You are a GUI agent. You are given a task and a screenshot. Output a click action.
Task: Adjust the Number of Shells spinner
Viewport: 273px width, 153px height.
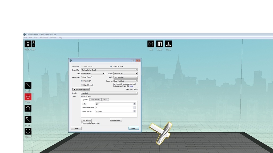(134, 108)
